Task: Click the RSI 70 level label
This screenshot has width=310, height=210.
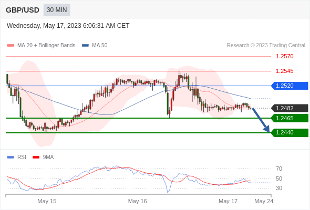Action: pyautogui.click(x=279, y=169)
